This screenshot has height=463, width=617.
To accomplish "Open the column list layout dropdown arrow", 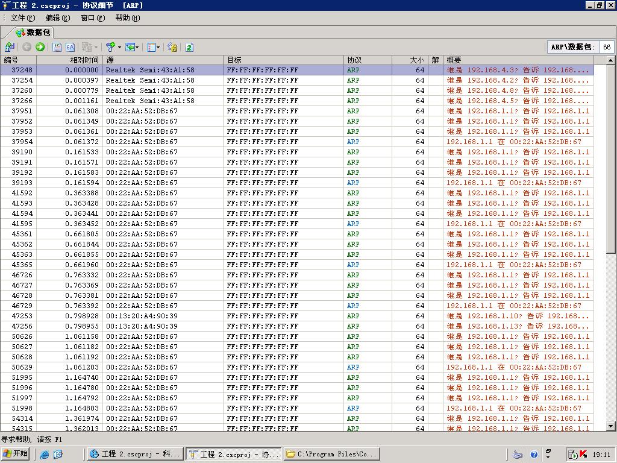I will click(158, 47).
